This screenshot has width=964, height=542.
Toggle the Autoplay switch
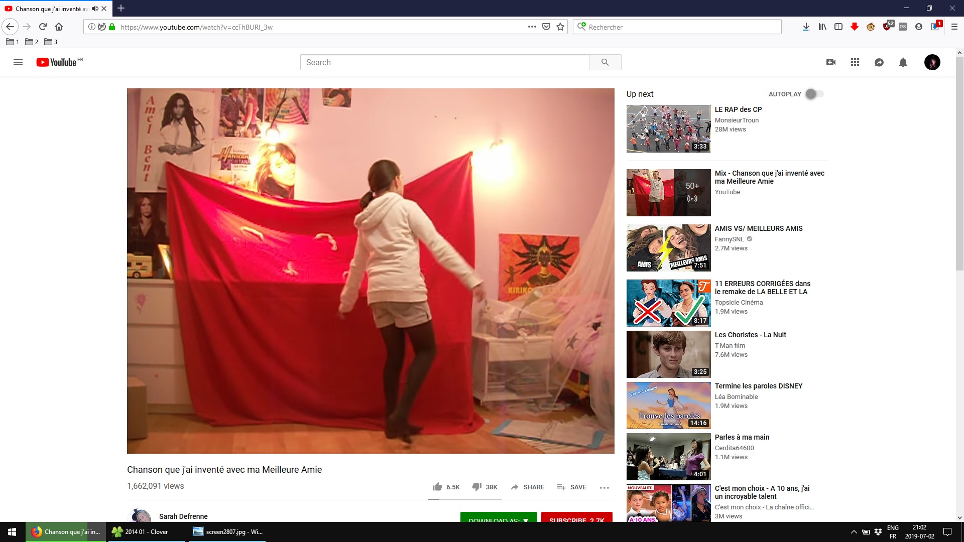[814, 94]
